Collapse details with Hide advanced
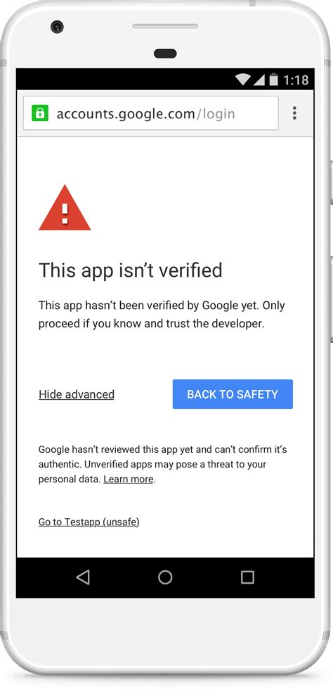The image size is (333, 690). tap(77, 394)
